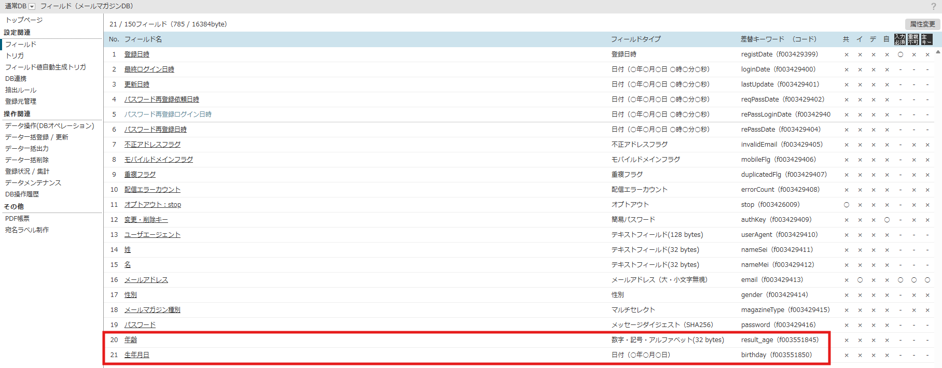
Task: Go to トップページ in sidebar
Action: tap(24, 20)
